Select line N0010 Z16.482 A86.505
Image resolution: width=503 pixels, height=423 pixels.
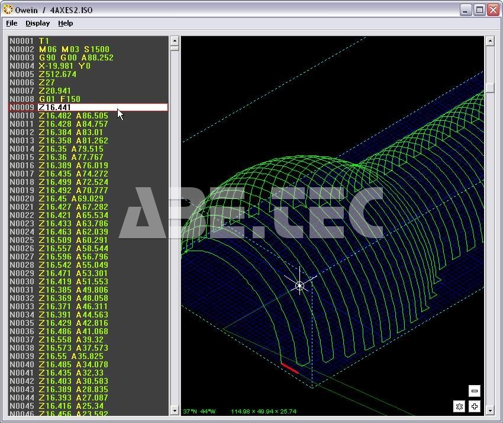[x=88, y=116]
